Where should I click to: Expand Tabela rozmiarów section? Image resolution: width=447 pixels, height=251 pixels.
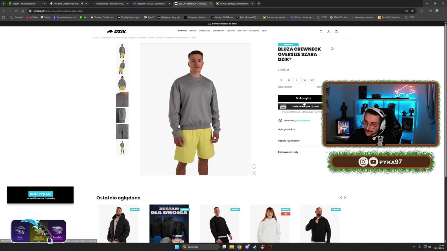303,141
